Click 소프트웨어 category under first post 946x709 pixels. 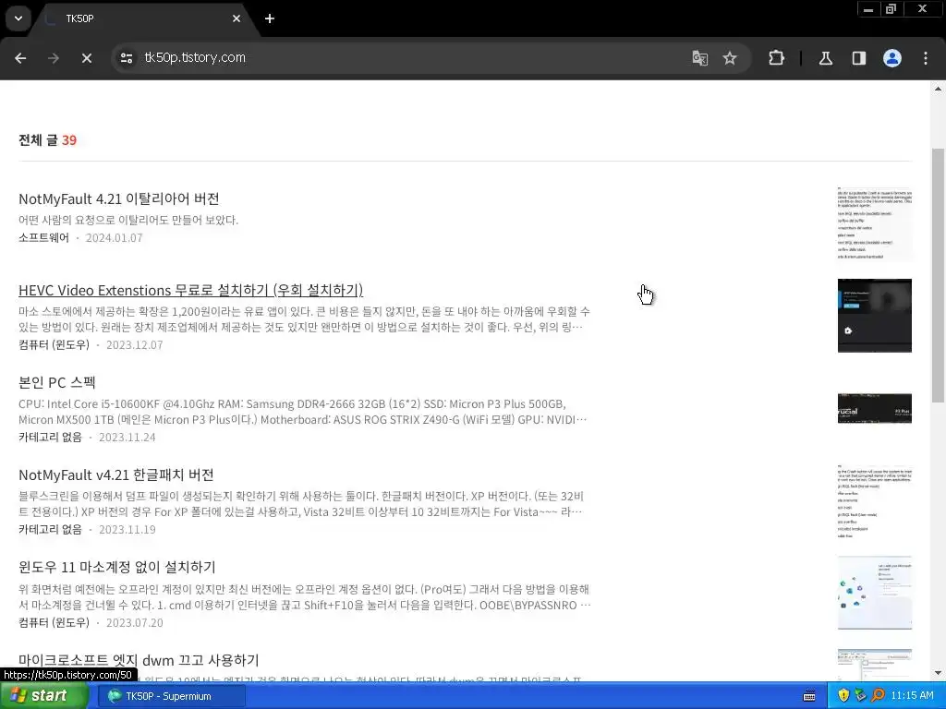click(43, 237)
